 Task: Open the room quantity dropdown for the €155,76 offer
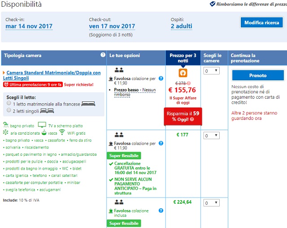point(211,70)
